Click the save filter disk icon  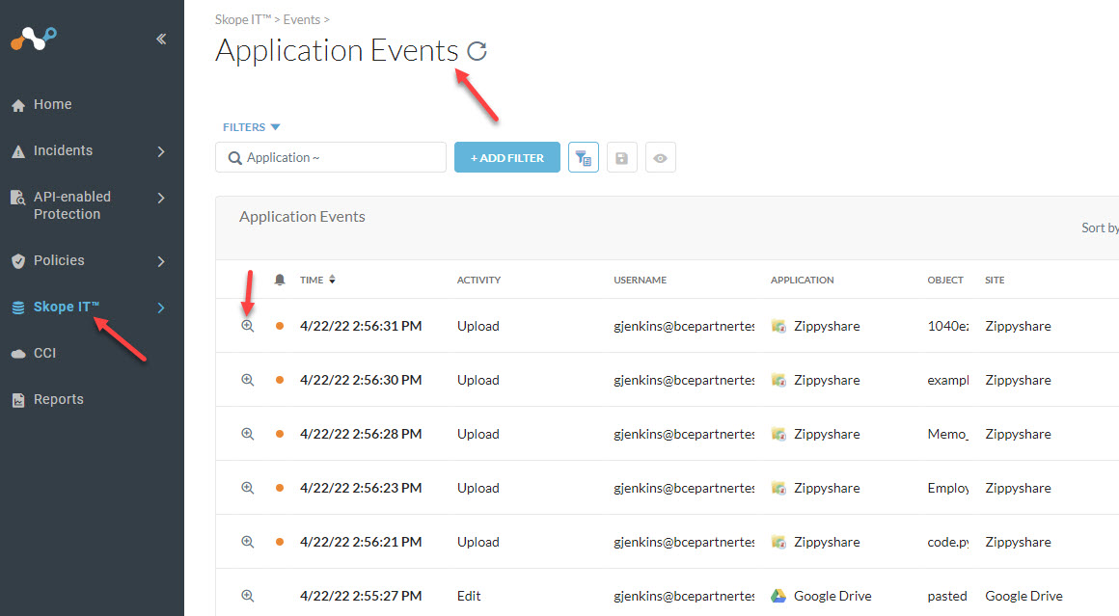(621, 157)
